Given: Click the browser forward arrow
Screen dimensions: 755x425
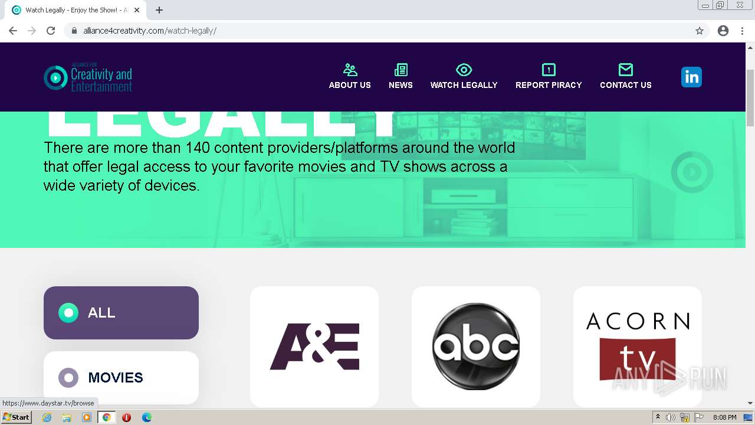Looking at the screenshot, I should pyautogui.click(x=32, y=31).
